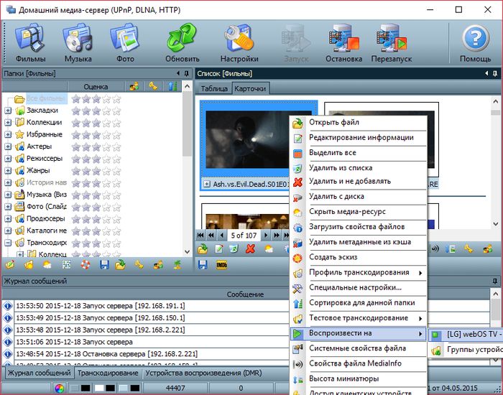Expand the Актеры folder node
Viewport: 503px width, 395px height.
[8, 147]
